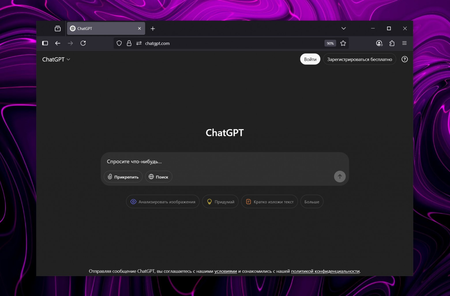The height and width of the screenshot is (296, 450).
Task: Expand the ChatGPT model dropdown
Action: [56, 59]
